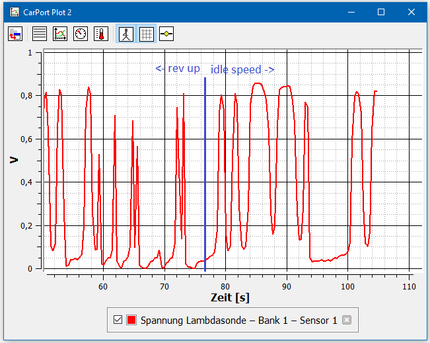Click the red color swatch in legend
Screen dimensions: 430x343
(131, 321)
